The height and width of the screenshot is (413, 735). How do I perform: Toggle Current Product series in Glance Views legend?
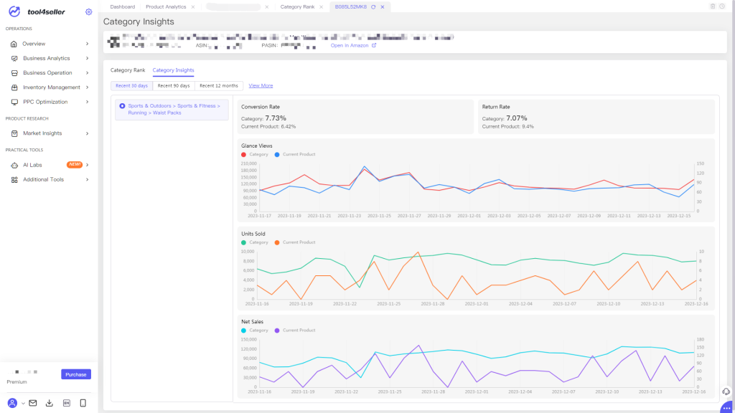coord(295,155)
